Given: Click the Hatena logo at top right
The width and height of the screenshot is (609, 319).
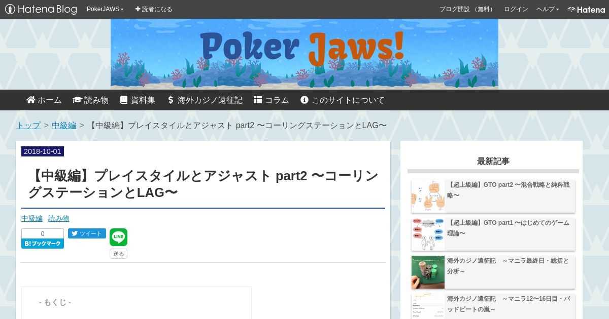Looking at the screenshot, I should pos(586,9).
